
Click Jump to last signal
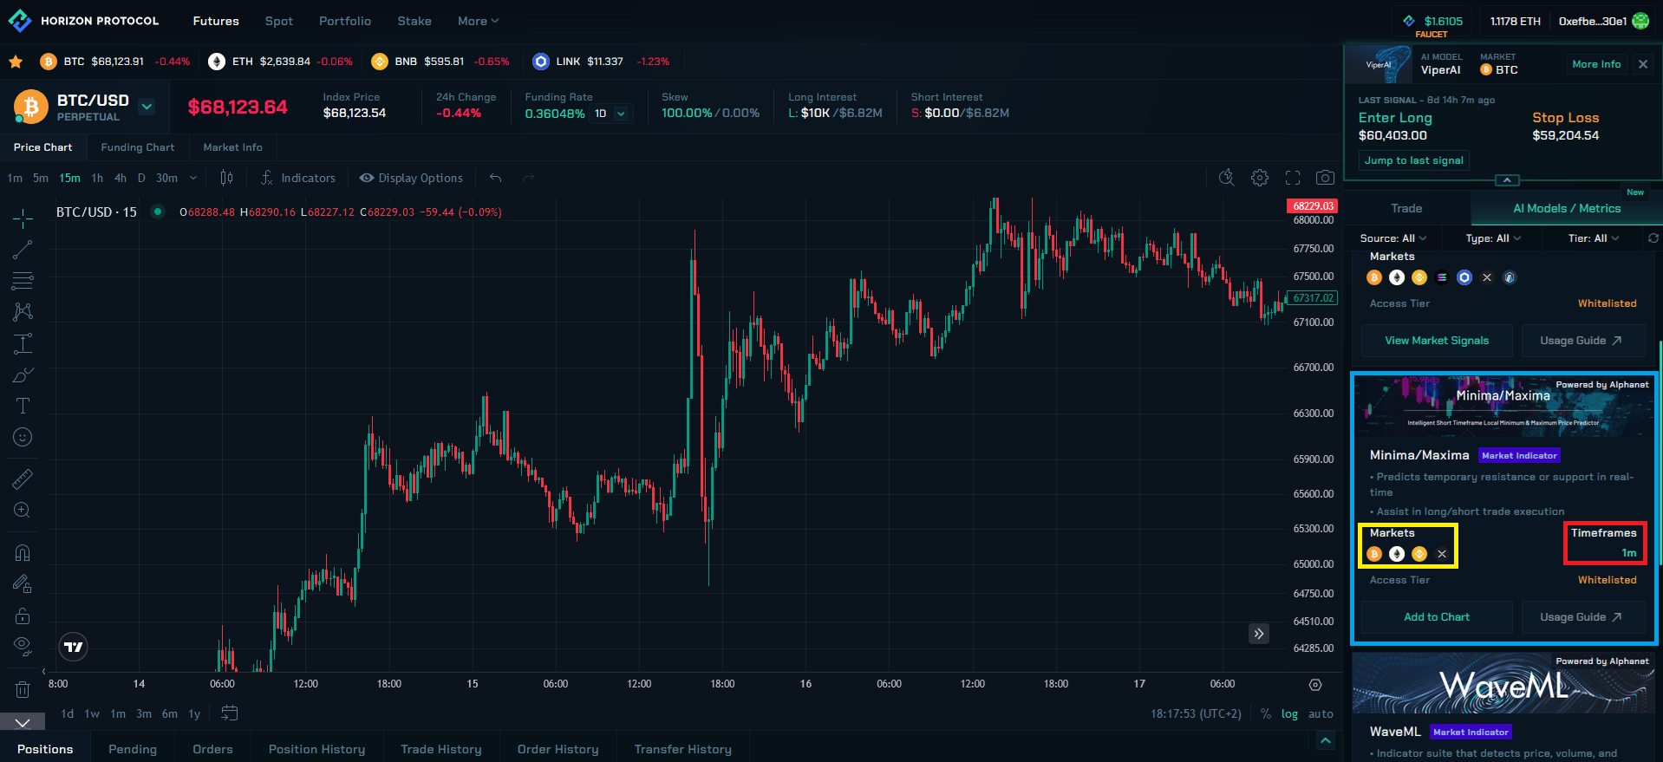point(1414,160)
